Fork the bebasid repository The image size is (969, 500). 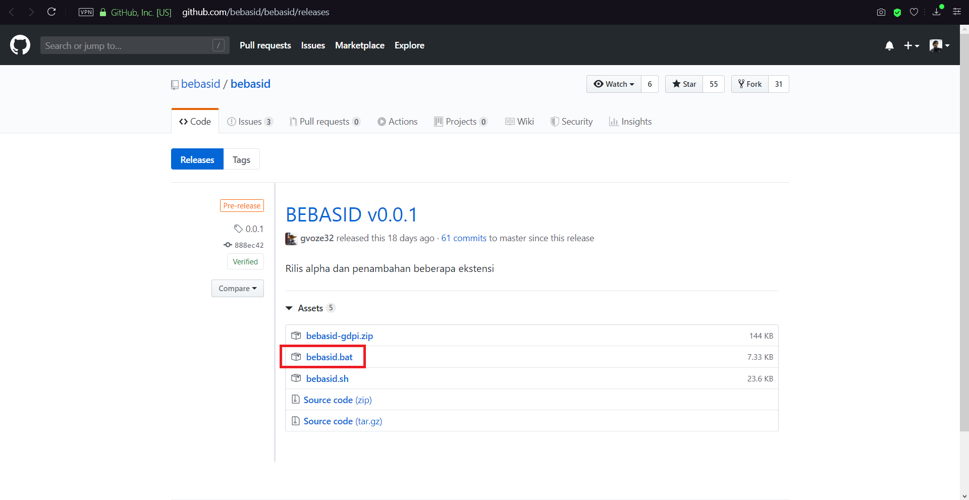750,84
